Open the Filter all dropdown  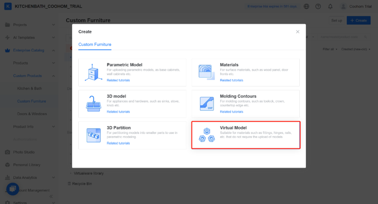[330, 49]
